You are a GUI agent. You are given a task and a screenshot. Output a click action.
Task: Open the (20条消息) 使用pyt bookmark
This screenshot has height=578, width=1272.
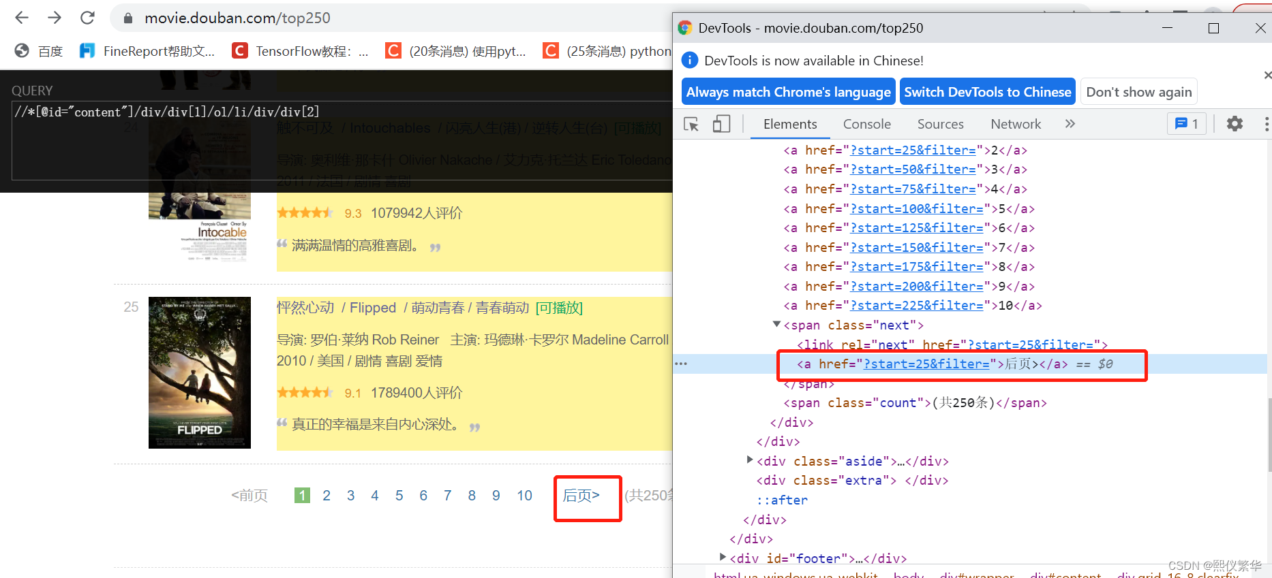tap(456, 51)
